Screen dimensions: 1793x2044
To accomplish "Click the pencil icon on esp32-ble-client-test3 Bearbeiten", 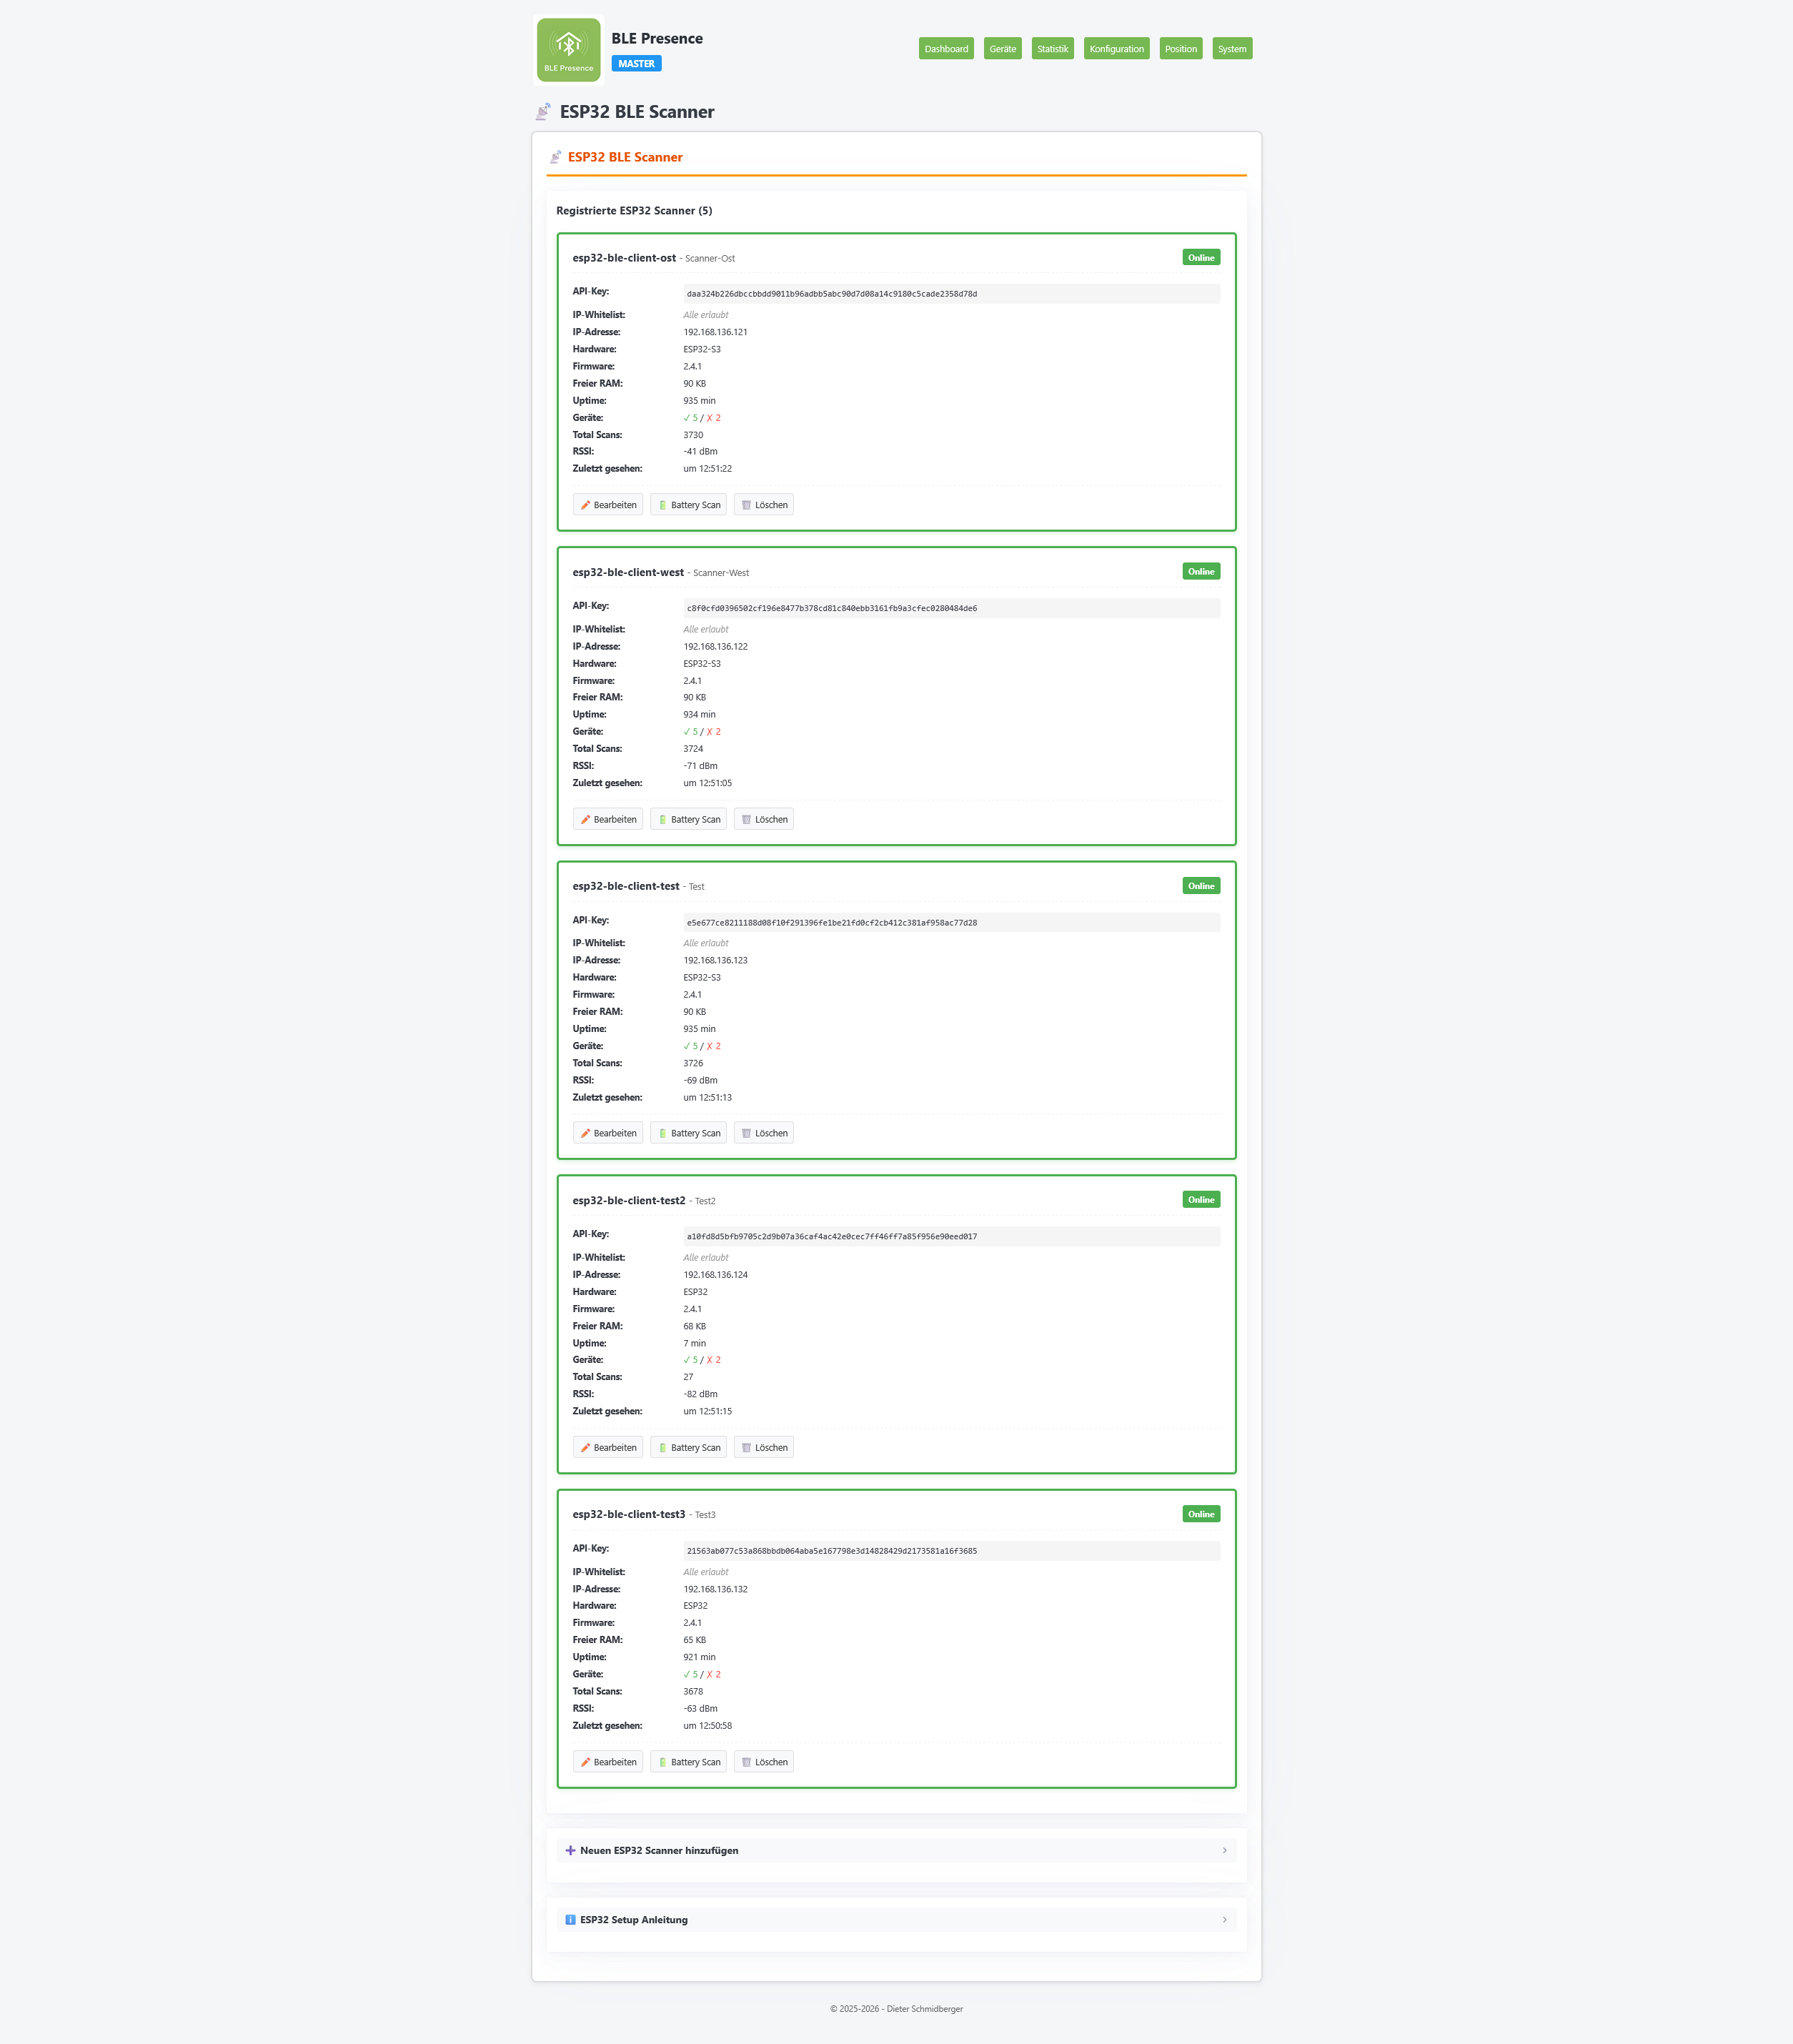I will click(x=587, y=1761).
